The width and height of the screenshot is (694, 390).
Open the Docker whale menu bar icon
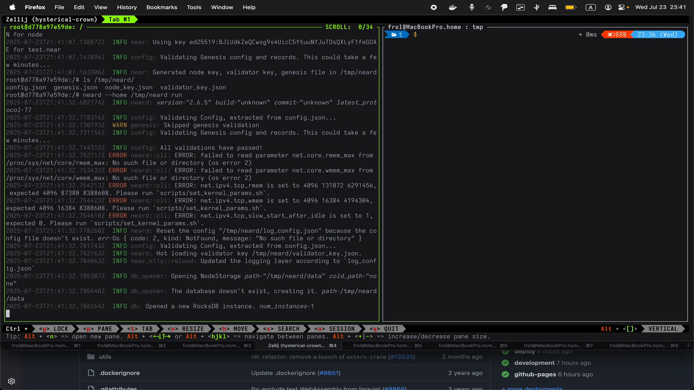453,7
